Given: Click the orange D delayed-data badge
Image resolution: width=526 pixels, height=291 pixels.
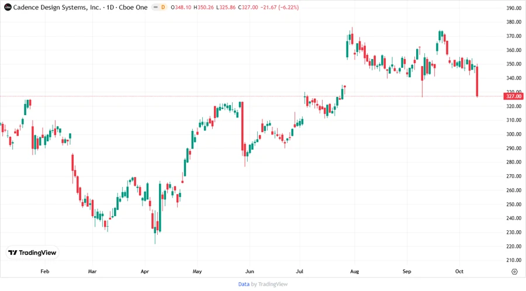Looking at the screenshot, I should click(x=162, y=7).
